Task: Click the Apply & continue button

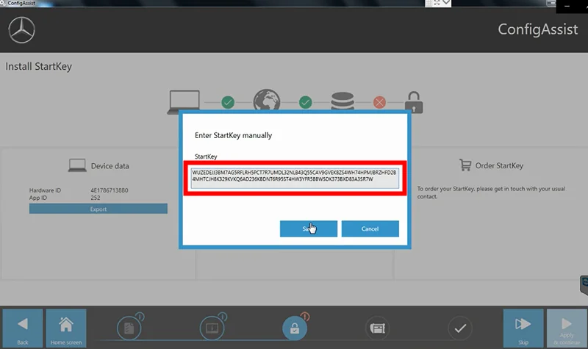Action: 567,328
